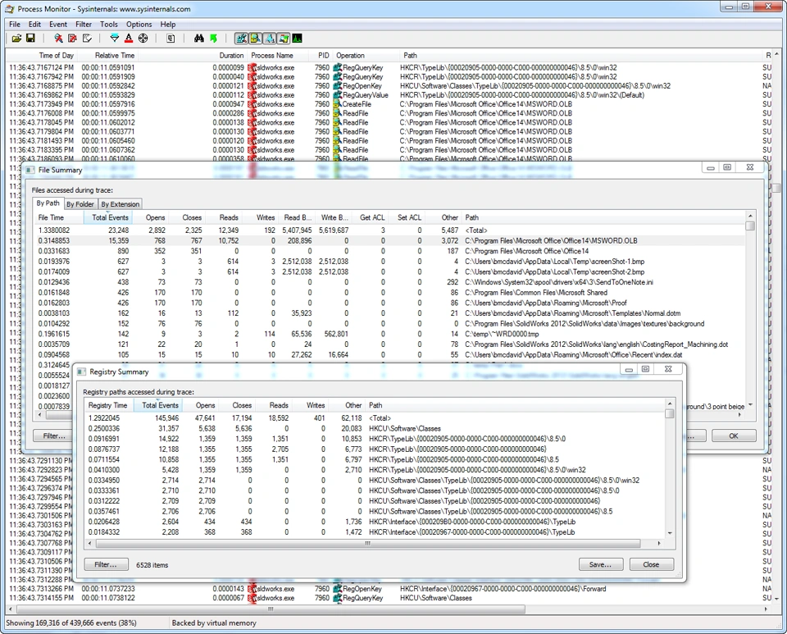The width and height of the screenshot is (787, 634).
Task: Toggle the Autoscroll toolbar icon
Action: click(73, 39)
